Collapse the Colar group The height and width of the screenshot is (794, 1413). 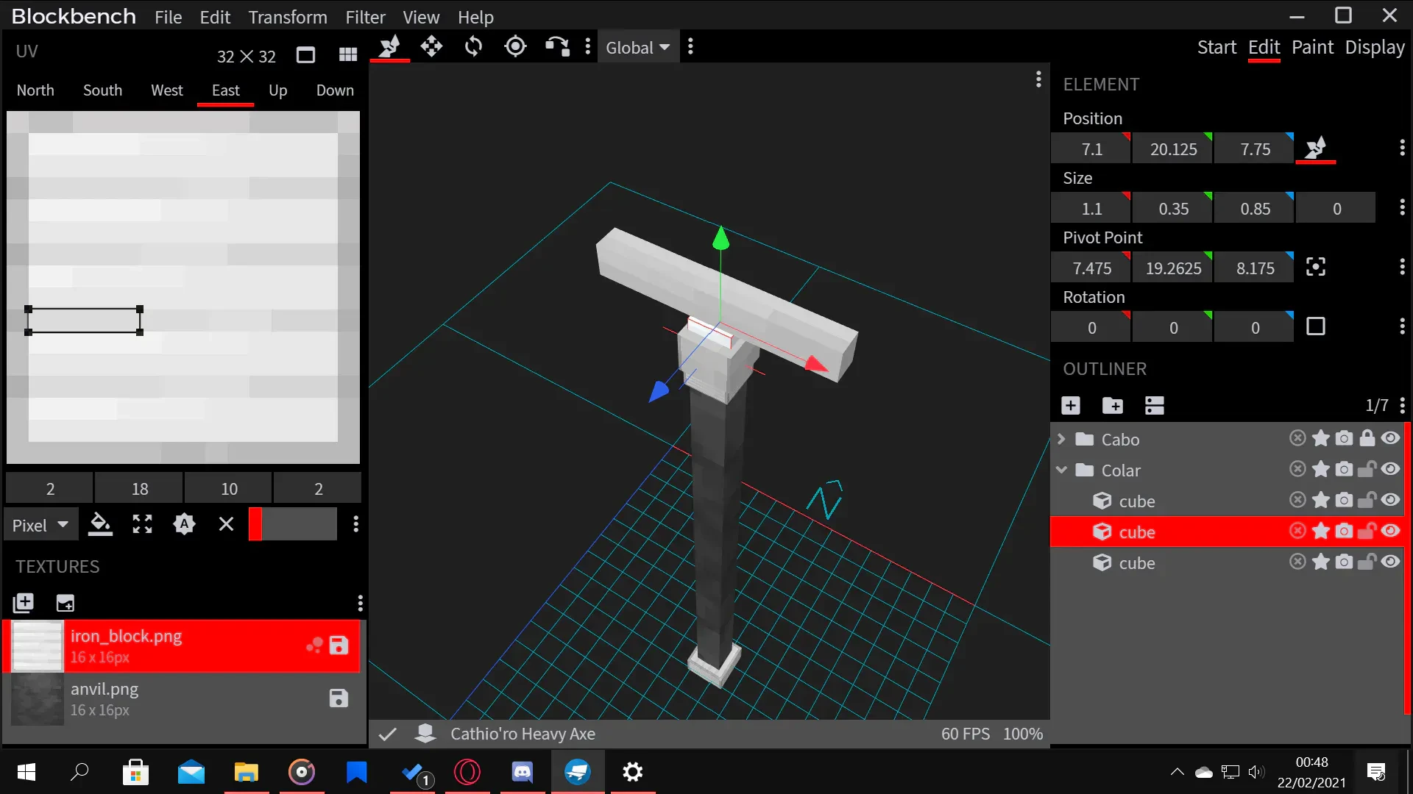click(x=1061, y=471)
